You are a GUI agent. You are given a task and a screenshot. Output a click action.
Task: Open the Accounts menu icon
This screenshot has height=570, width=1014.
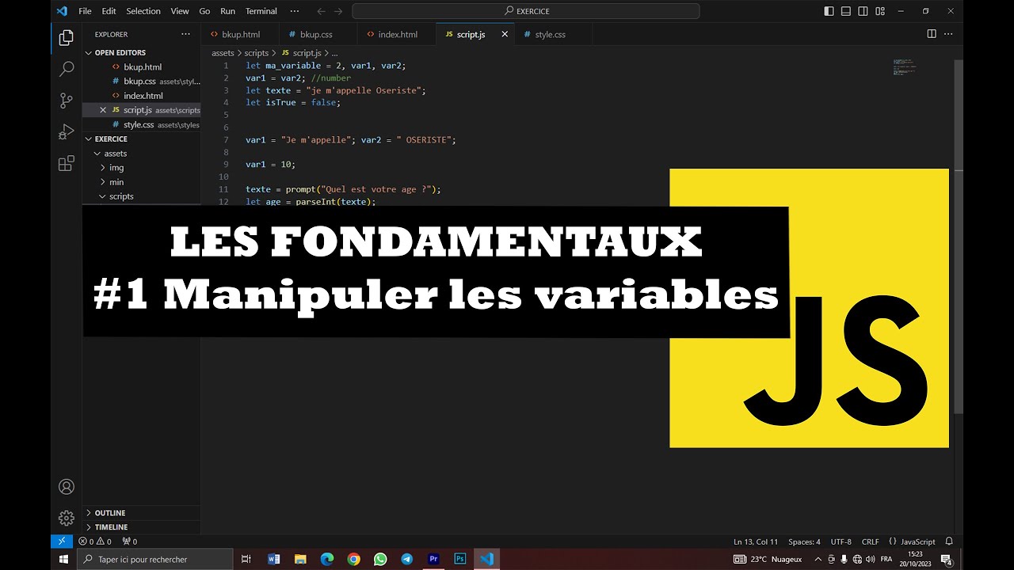pyautogui.click(x=67, y=487)
